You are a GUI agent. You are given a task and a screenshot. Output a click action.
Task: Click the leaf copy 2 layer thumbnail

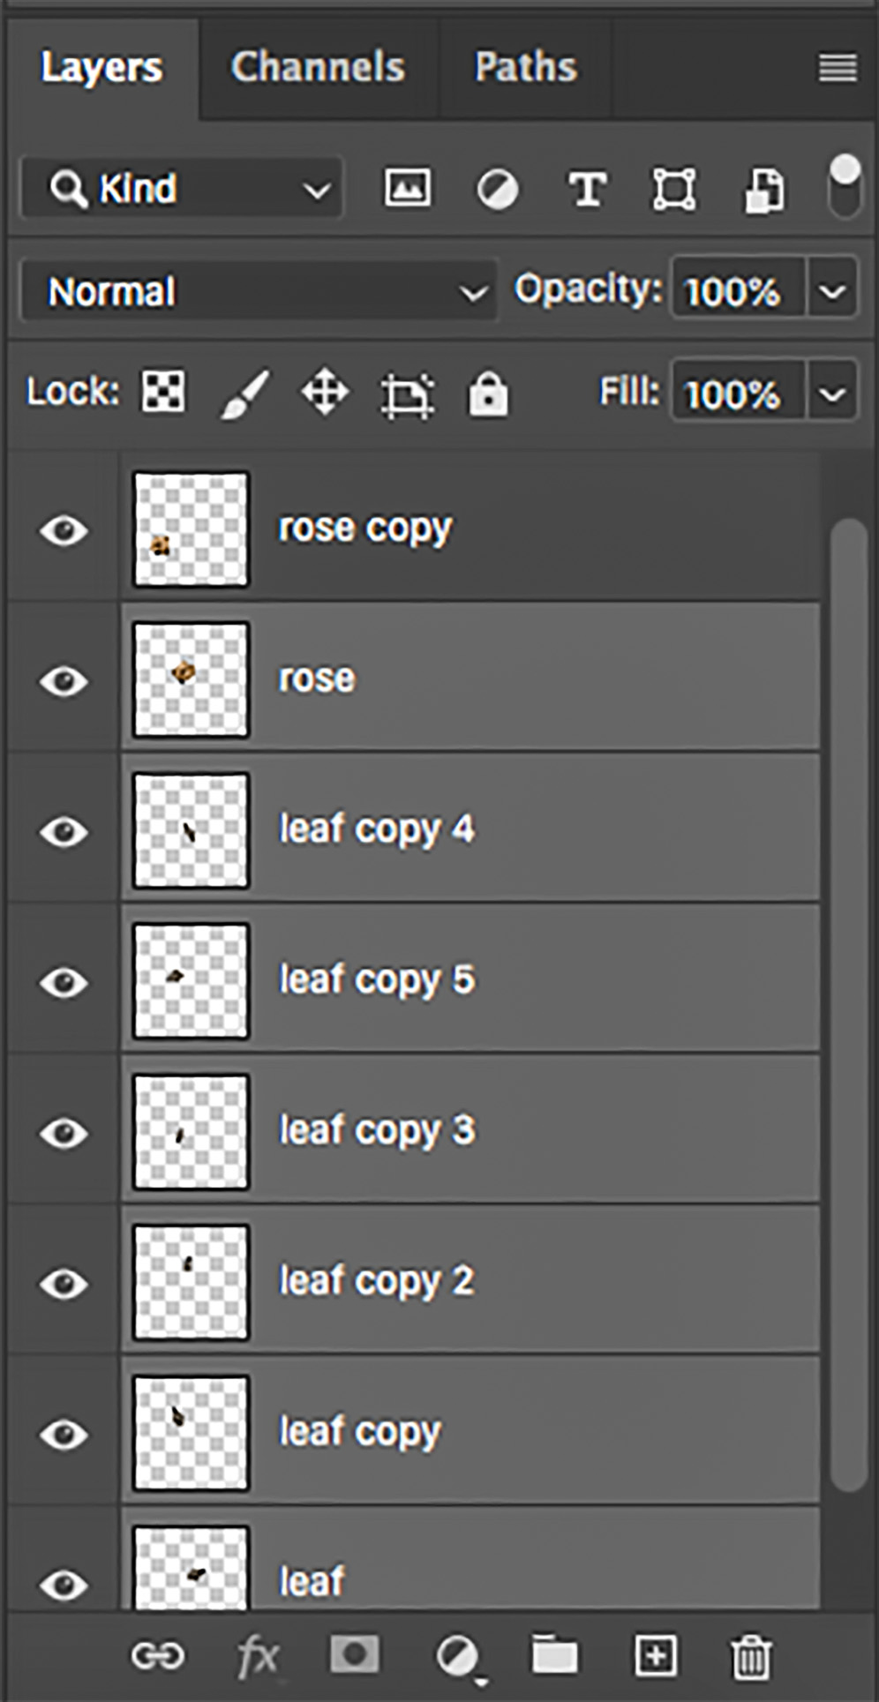(191, 1282)
